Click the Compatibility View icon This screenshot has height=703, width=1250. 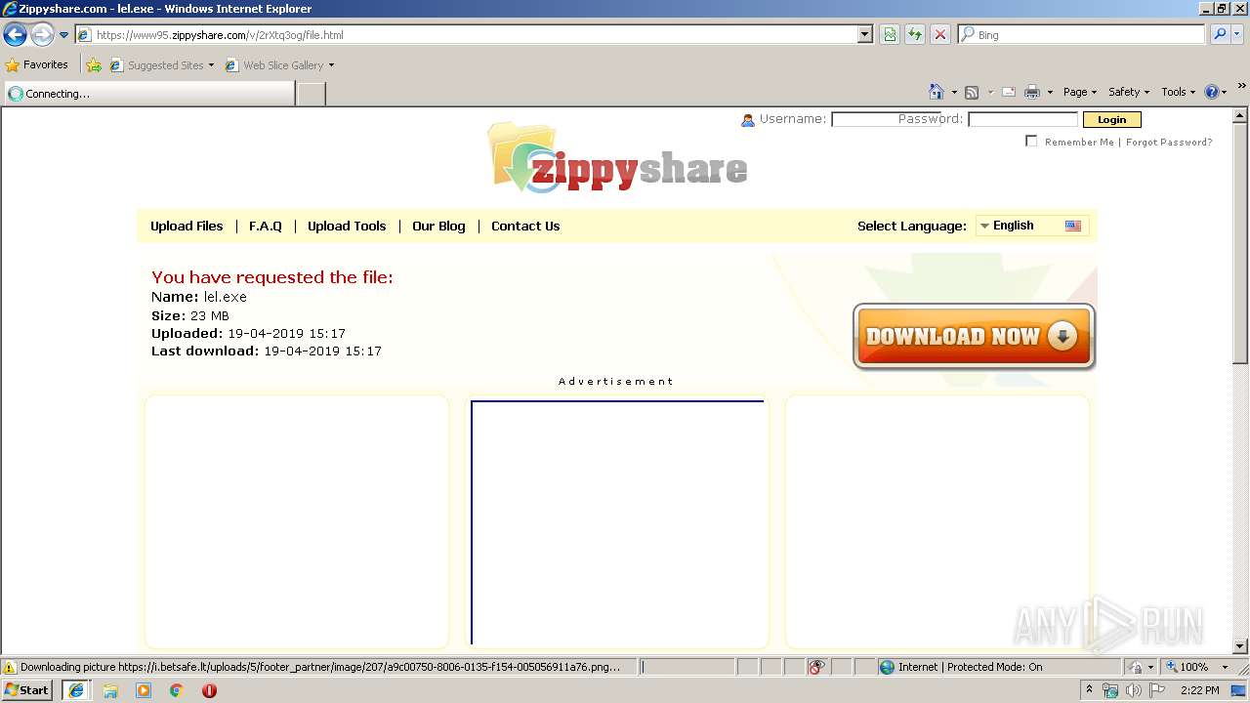tap(890, 35)
